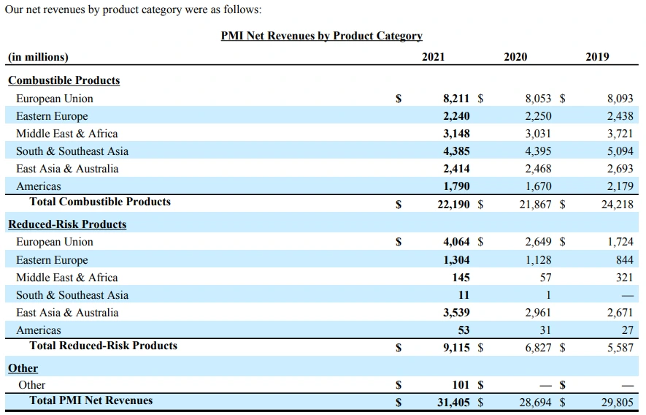Select the 28,694 total net revenues value

click(535, 403)
